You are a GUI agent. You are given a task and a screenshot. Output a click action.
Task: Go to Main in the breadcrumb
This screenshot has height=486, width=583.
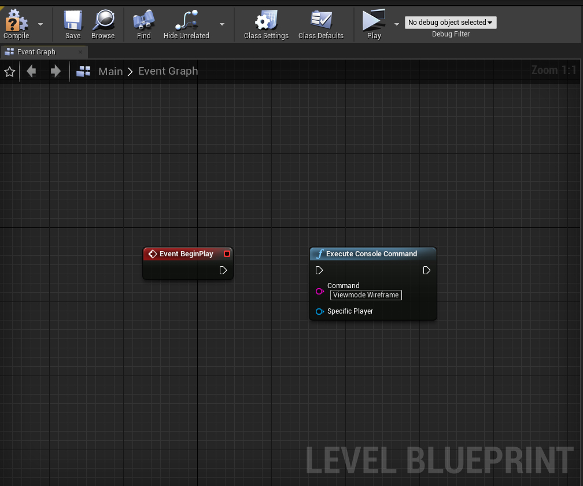110,71
